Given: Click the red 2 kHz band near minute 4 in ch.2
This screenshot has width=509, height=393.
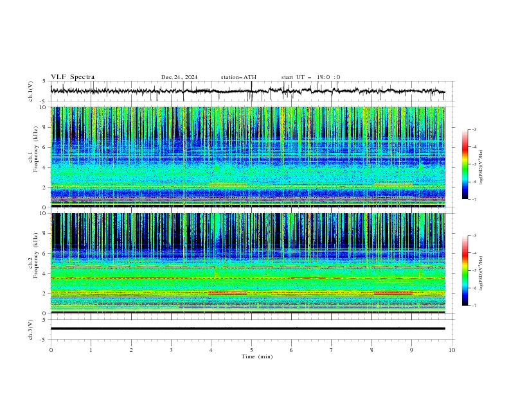Looking at the screenshot, I should 228,293.
